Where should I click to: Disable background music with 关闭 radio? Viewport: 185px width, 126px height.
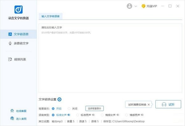click(69, 108)
